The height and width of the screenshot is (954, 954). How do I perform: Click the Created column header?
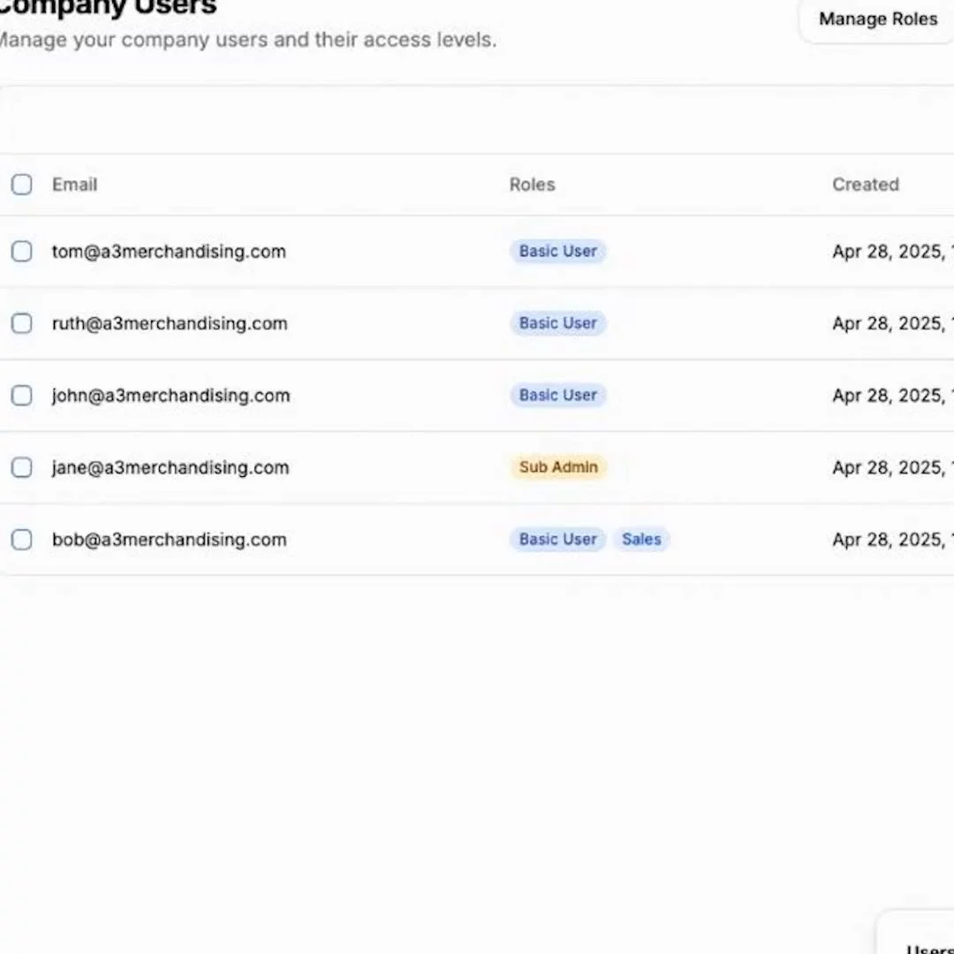865,185
